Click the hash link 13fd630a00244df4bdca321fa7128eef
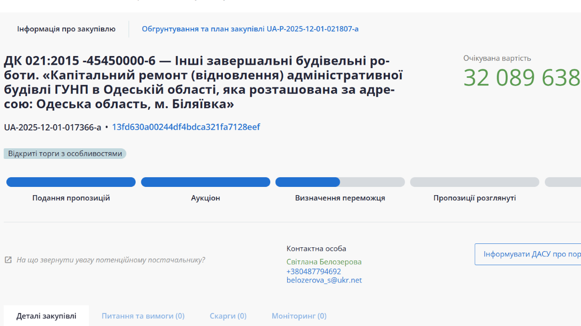The height and width of the screenshot is (326, 581). 186,127
